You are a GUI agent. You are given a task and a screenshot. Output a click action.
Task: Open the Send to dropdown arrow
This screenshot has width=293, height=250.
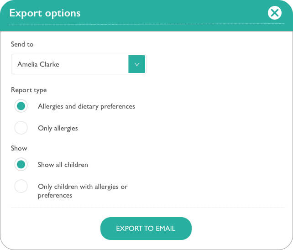click(137, 64)
